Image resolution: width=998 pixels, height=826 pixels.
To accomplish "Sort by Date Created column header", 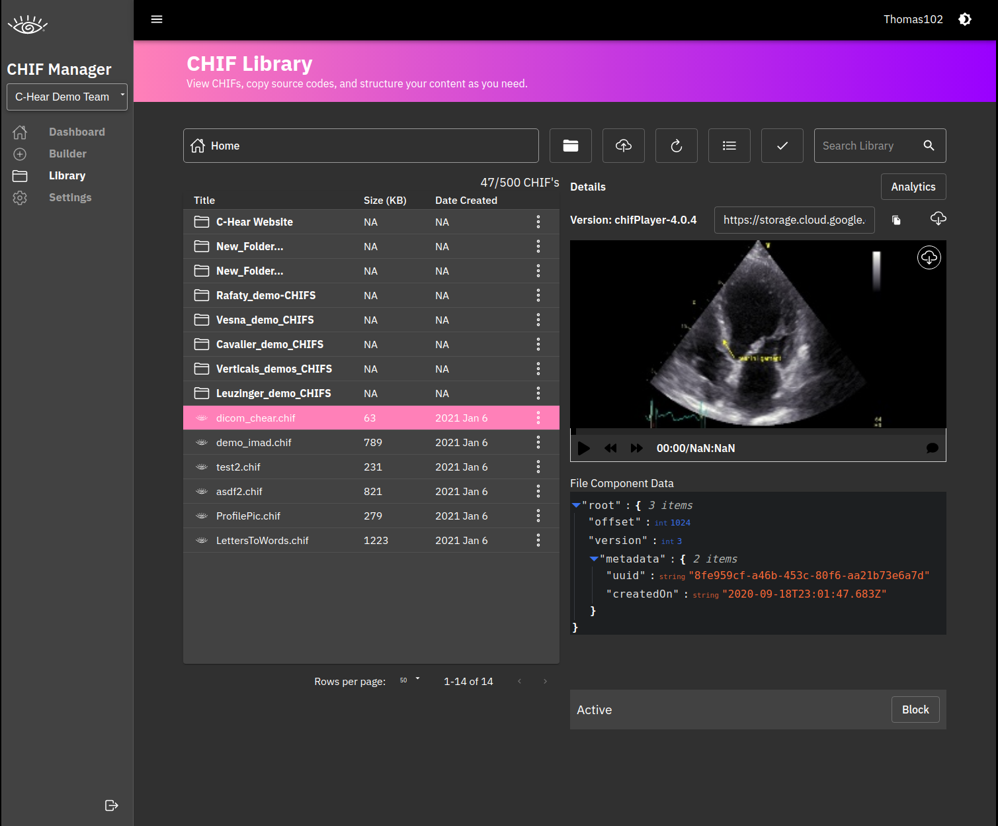I will (466, 200).
